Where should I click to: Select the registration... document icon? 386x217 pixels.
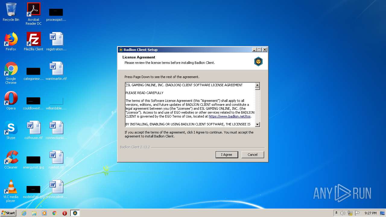[56, 42]
